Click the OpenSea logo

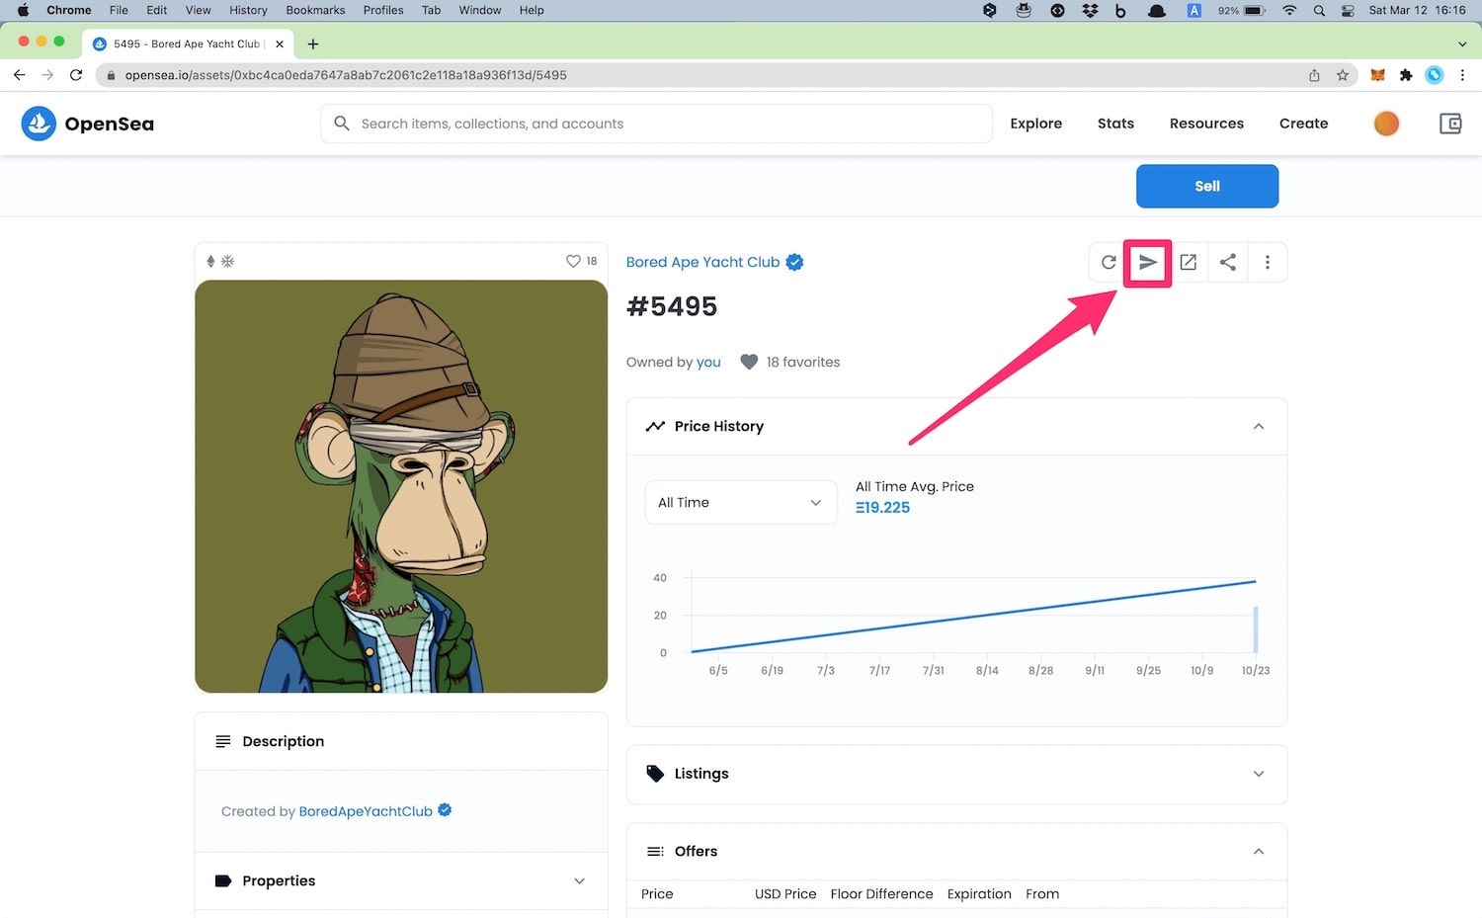point(88,124)
